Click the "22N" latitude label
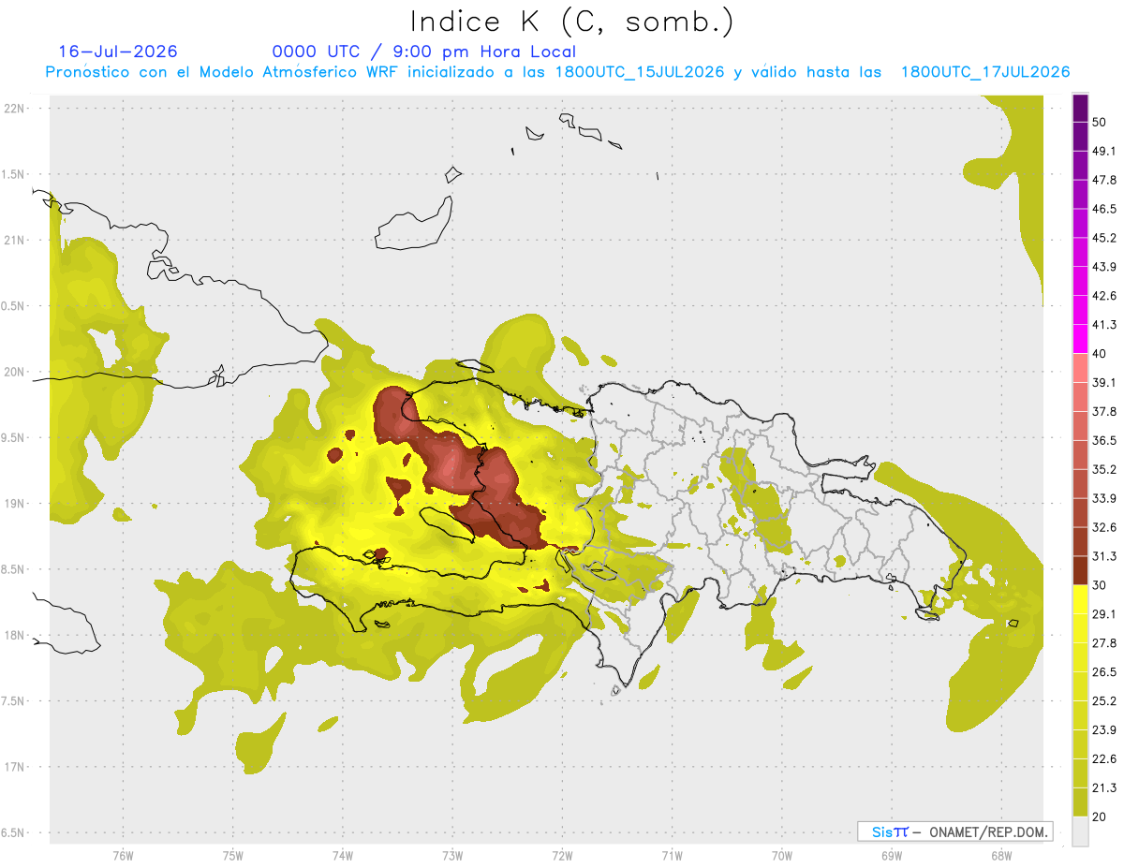Image resolution: width=1124 pixels, height=868 pixels. [15, 108]
